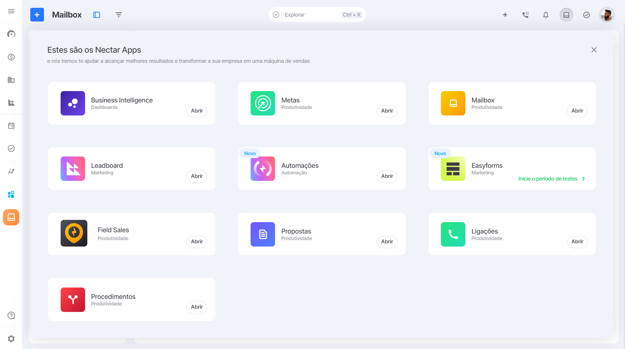The image size is (625, 349).
Task: Open notifications bell
Action: 546,15
